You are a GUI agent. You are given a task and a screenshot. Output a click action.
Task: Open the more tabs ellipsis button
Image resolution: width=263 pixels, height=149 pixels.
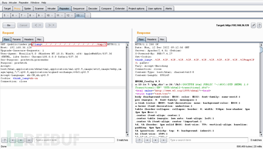88,15
